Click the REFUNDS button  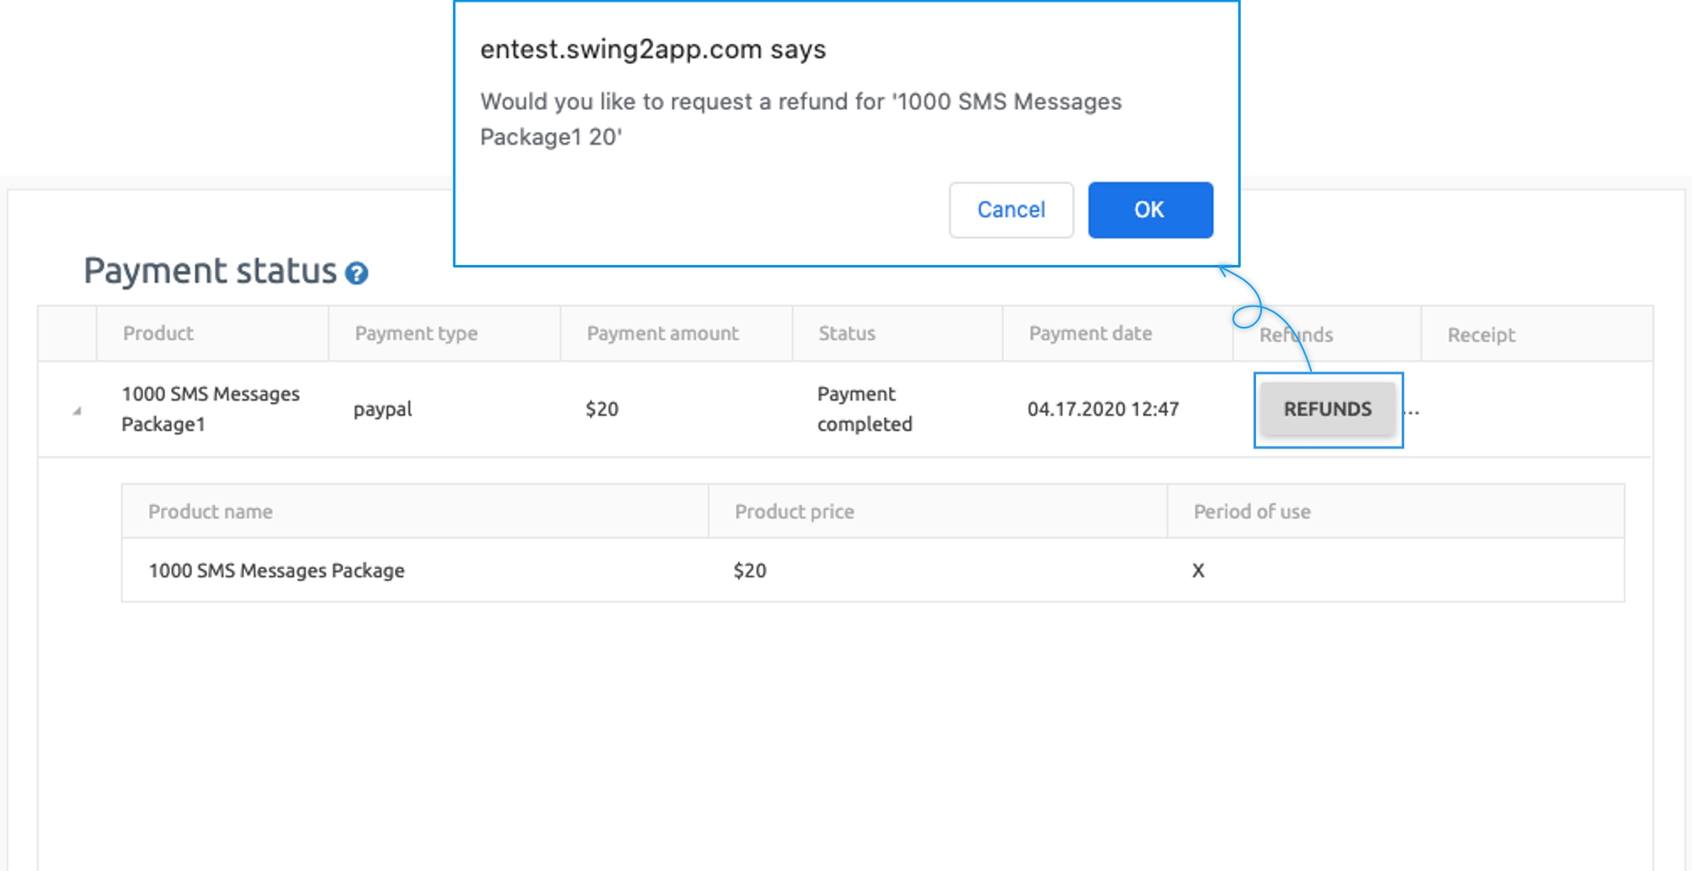1327,410
